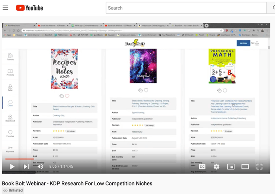Go to YouTube home via the logo

30,8
